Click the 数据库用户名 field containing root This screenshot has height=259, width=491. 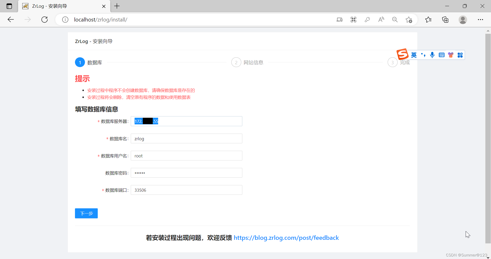click(x=186, y=156)
